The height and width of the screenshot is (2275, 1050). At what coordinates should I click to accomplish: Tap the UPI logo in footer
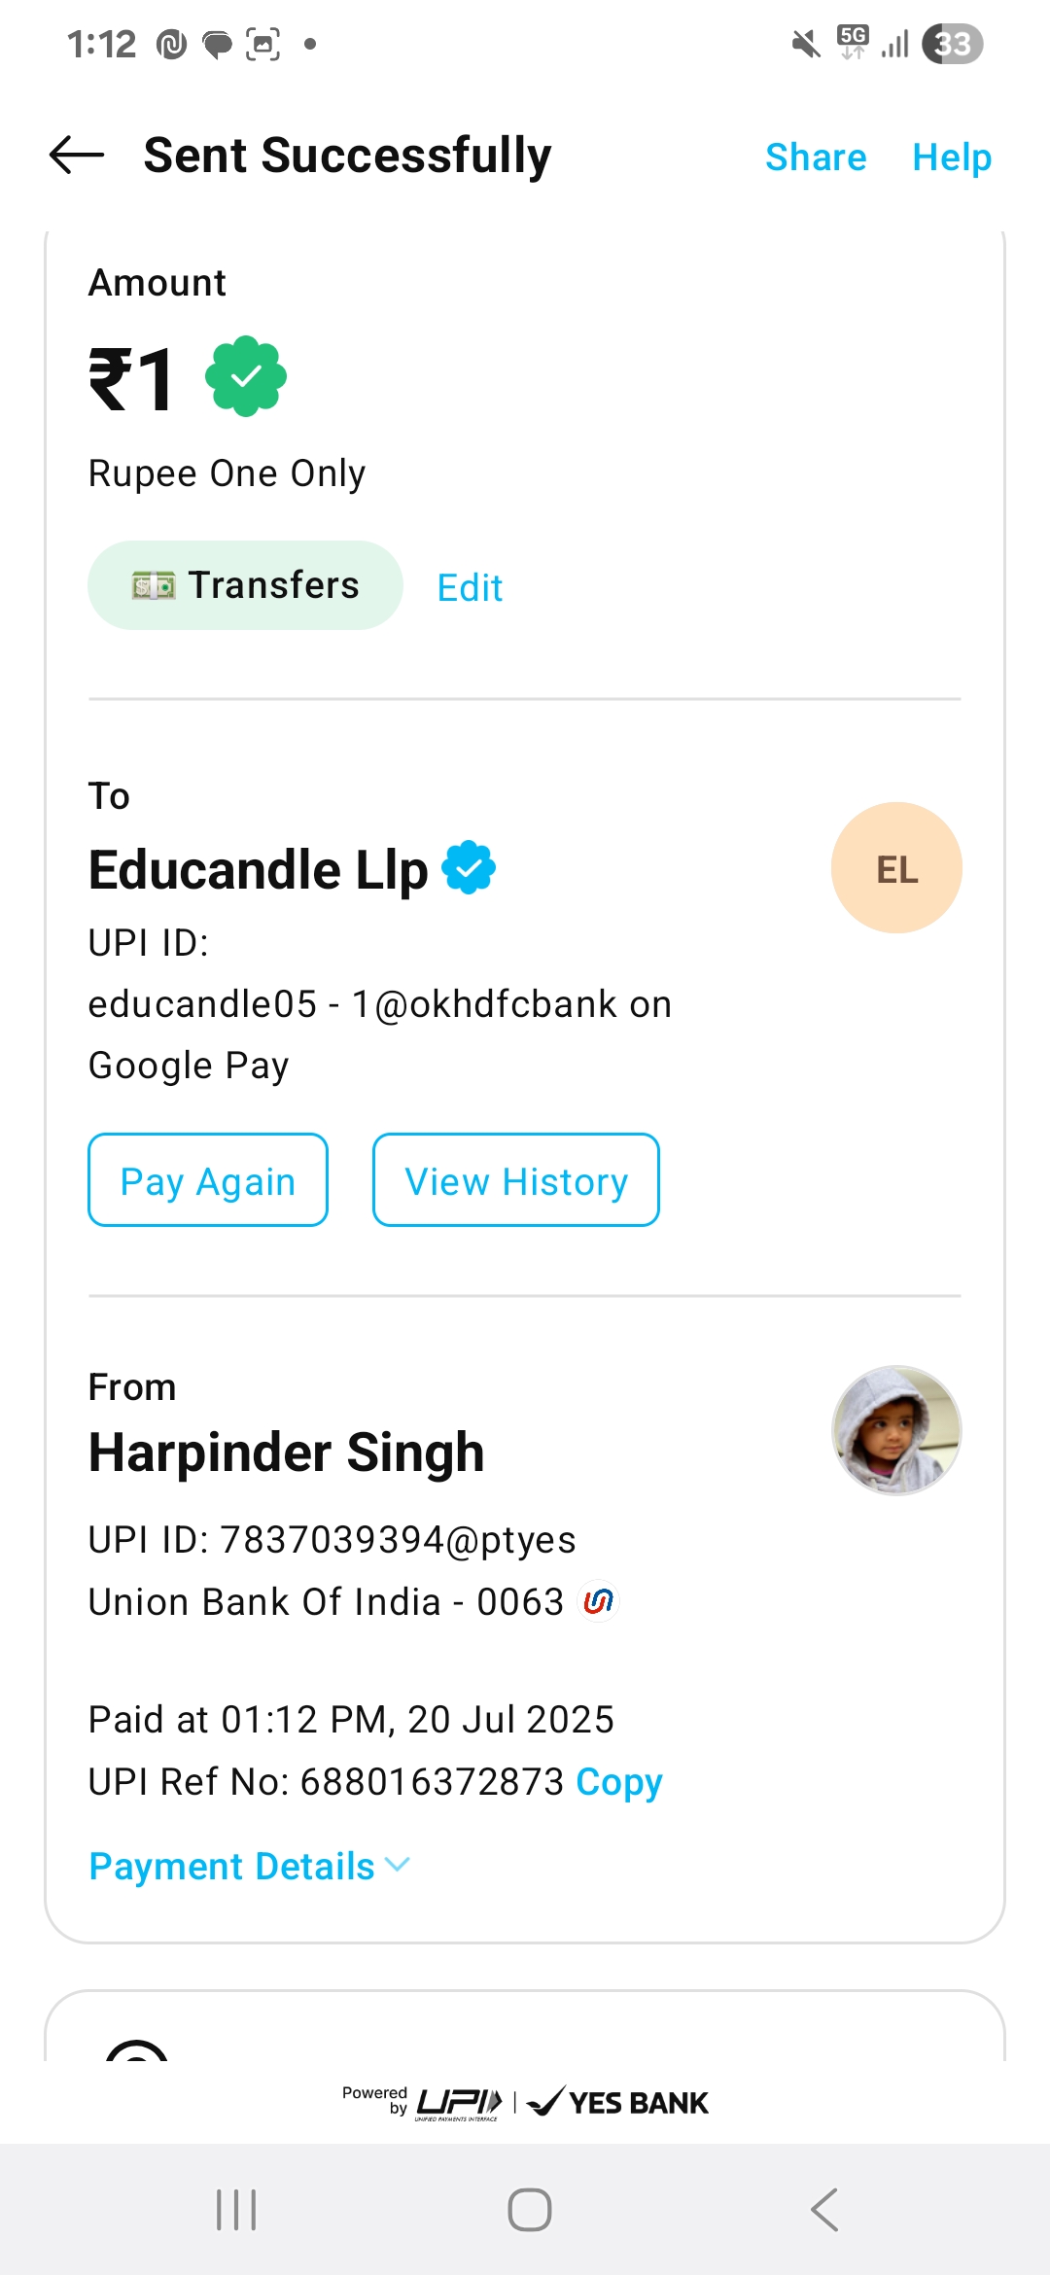tap(459, 2102)
